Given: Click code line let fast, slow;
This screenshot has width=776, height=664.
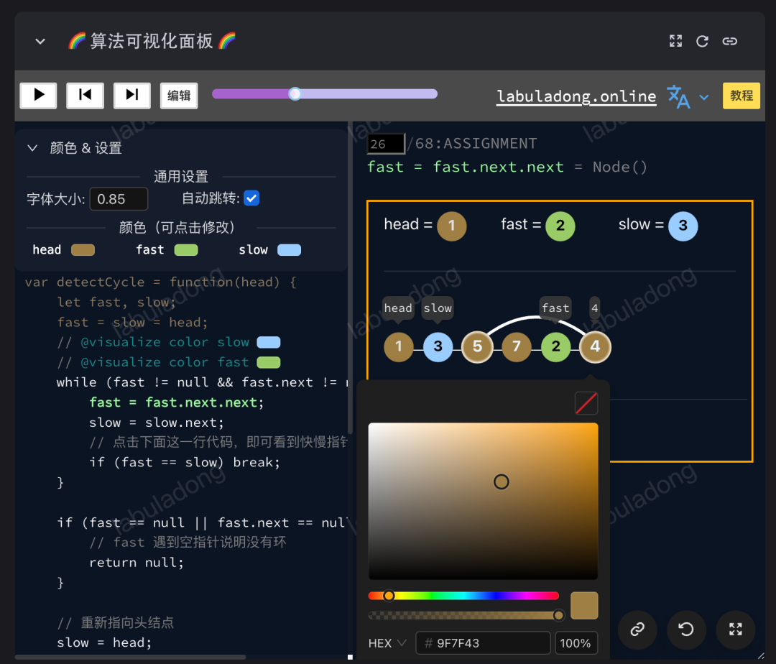Looking at the screenshot, I should (116, 303).
